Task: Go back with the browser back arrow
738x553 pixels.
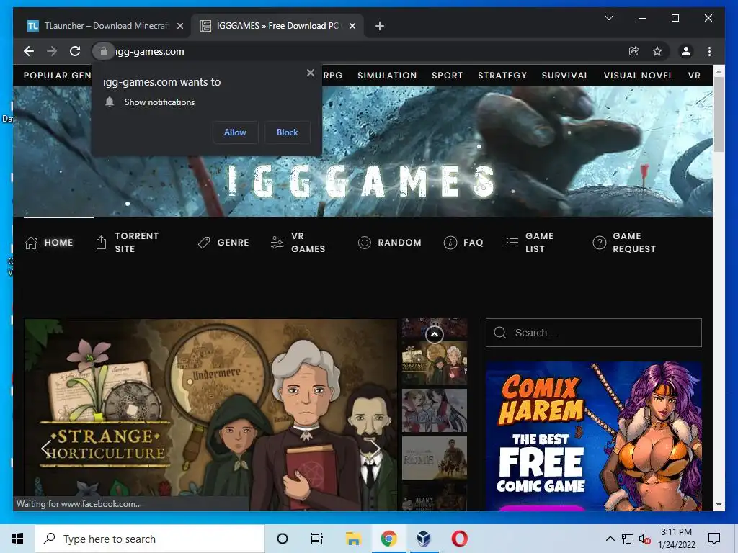Action: (29, 51)
